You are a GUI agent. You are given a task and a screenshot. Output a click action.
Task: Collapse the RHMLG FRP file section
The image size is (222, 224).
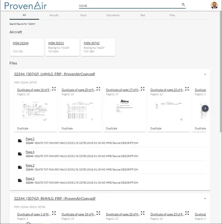coord(205,199)
